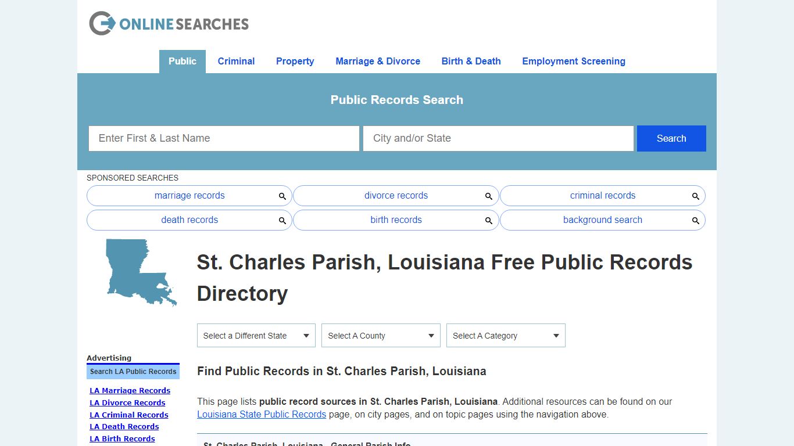Click the Public Records Search title
The height and width of the screenshot is (446, 794).
[397, 100]
